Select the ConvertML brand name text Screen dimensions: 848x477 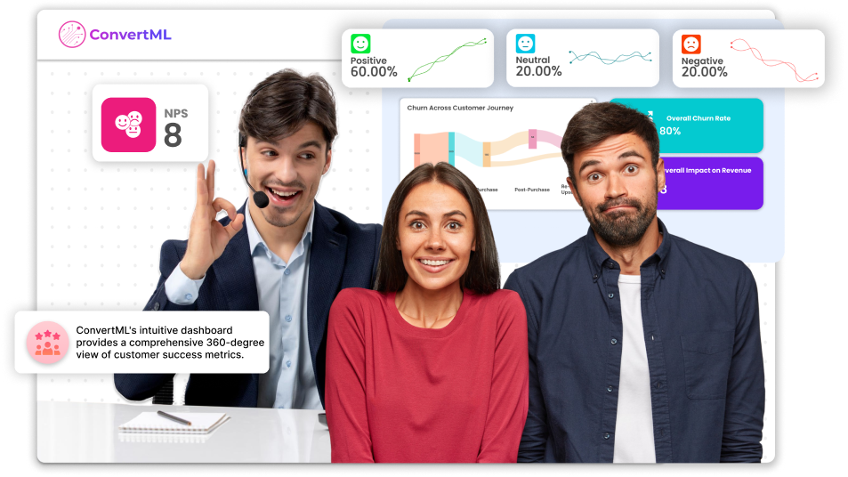click(130, 35)
